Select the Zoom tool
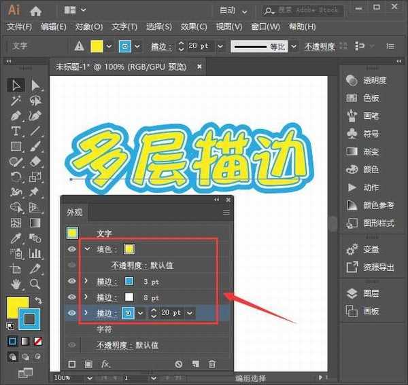This screenshot has width=408, height=385. pos(35,284)
